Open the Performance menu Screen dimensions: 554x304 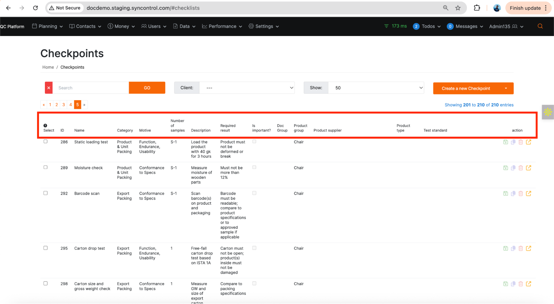click(222, 26)
